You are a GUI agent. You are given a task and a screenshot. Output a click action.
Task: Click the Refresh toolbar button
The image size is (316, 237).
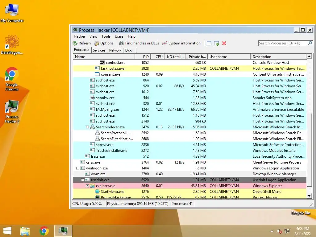pyautogui.click(x=81, y=43)
